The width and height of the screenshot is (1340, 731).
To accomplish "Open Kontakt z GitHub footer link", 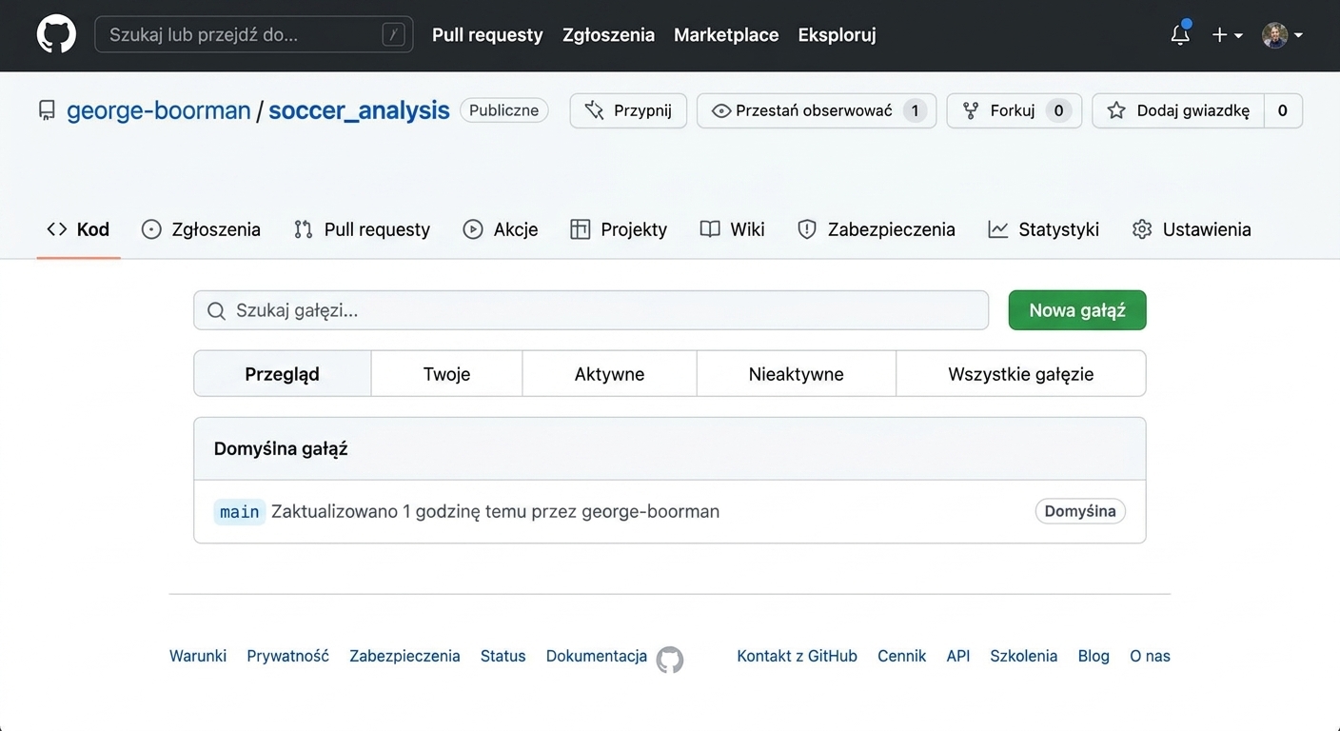I will coord(797,656).
